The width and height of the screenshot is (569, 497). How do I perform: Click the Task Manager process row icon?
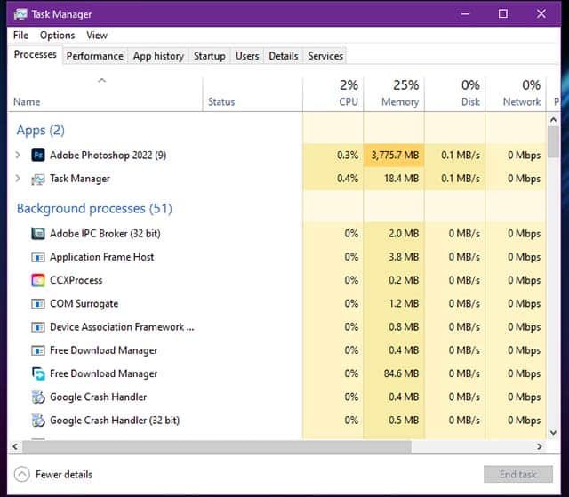[x=38, y=179]
